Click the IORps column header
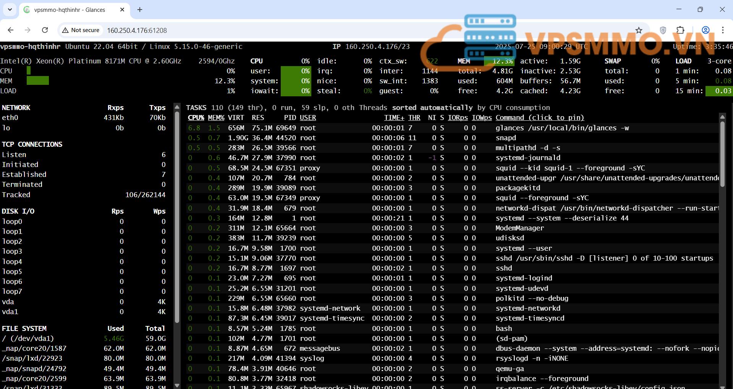 point(458,118)
